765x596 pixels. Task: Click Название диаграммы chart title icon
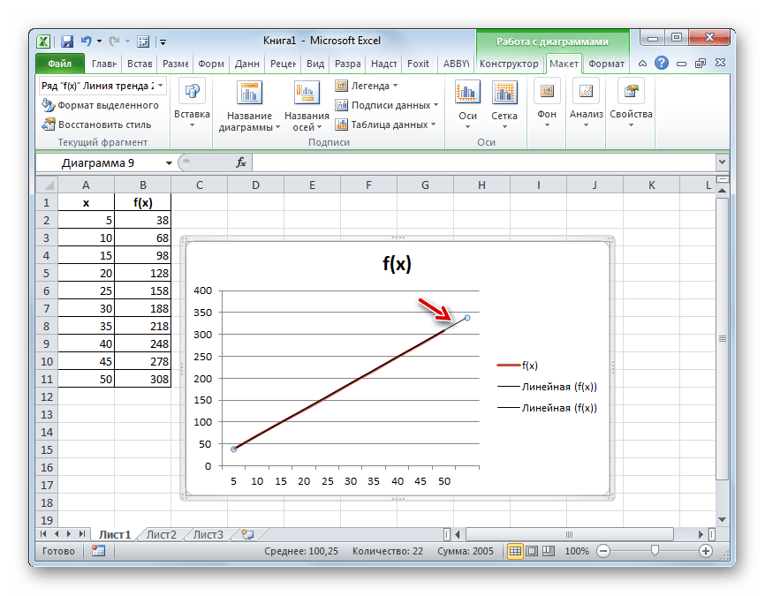pyautogui.click(x=249, y=93)
